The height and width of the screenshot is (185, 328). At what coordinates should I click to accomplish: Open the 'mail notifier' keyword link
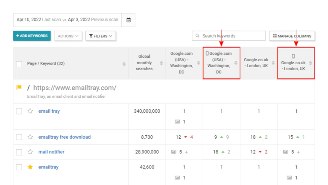pos(51,152)
